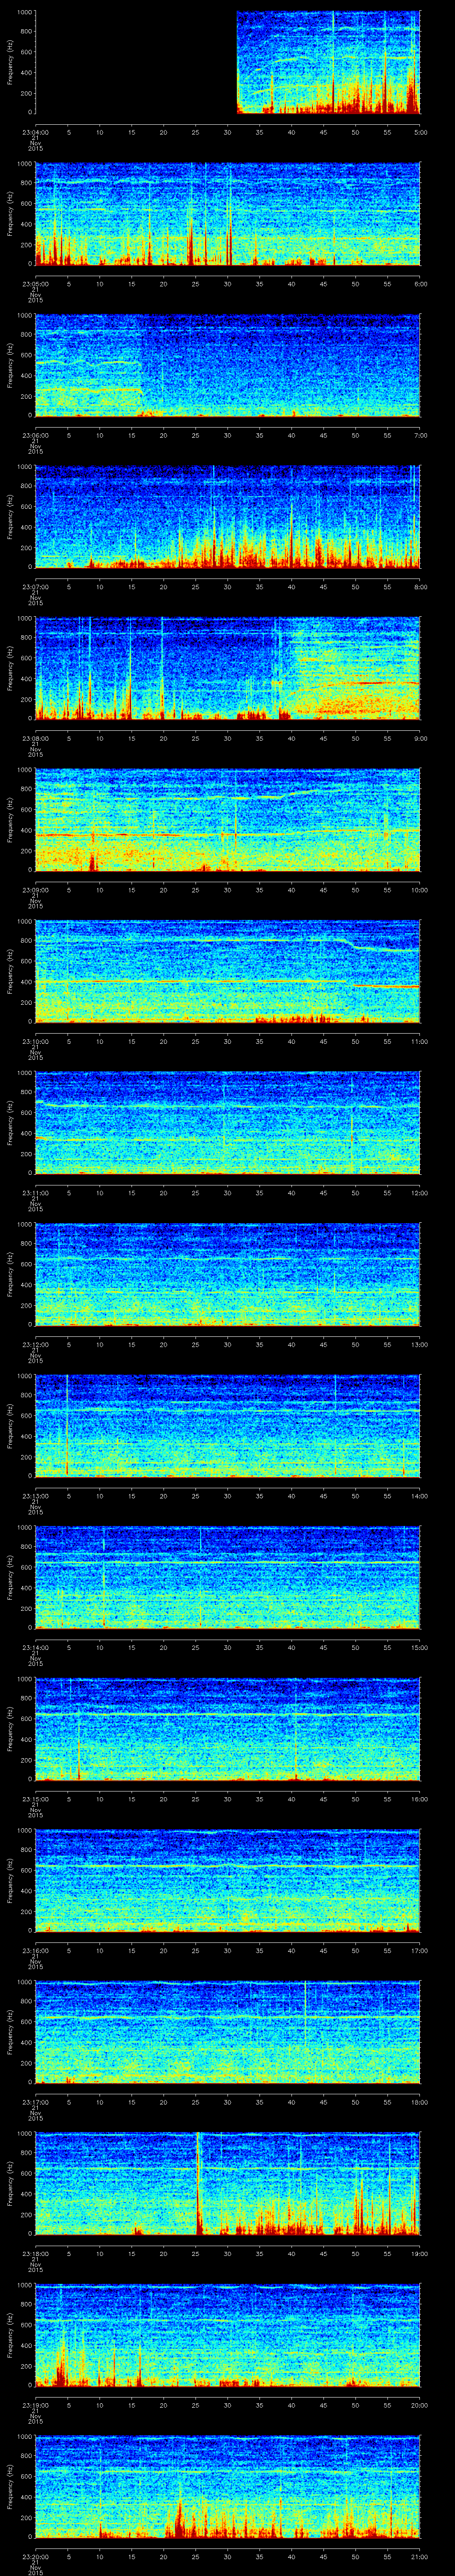Viewport: 455px width, 2576px height.
Task: Select the 17:00 end time label
Action: 420,1951
